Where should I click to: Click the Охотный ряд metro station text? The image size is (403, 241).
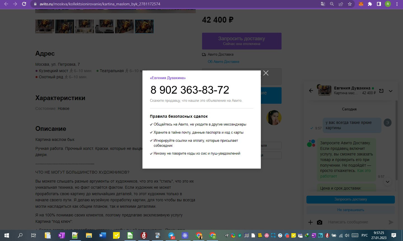tap(51, 77)
